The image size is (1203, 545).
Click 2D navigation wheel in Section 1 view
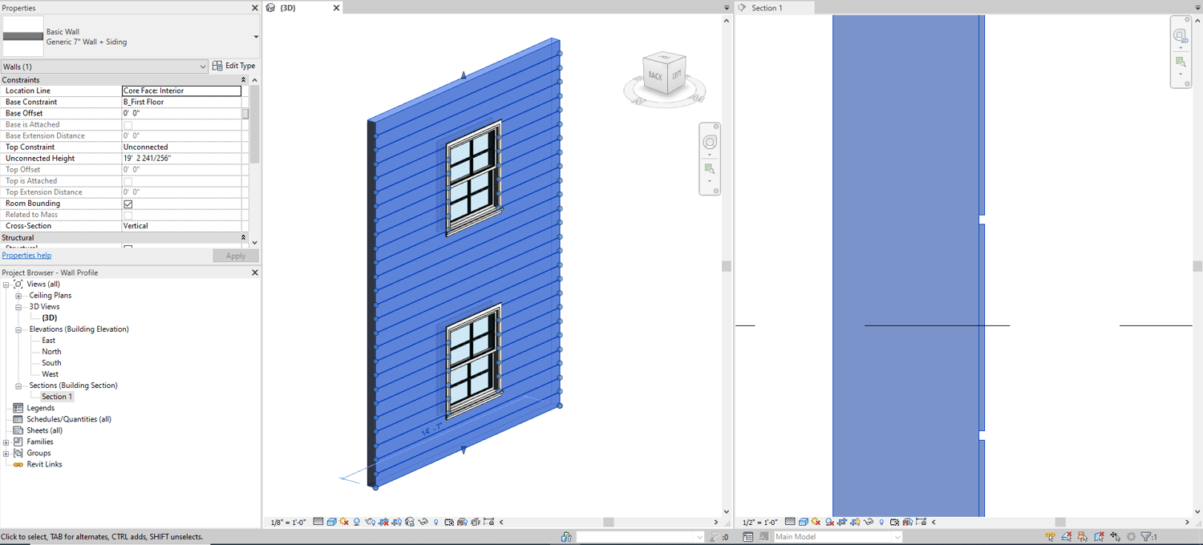pos(1181,35)
